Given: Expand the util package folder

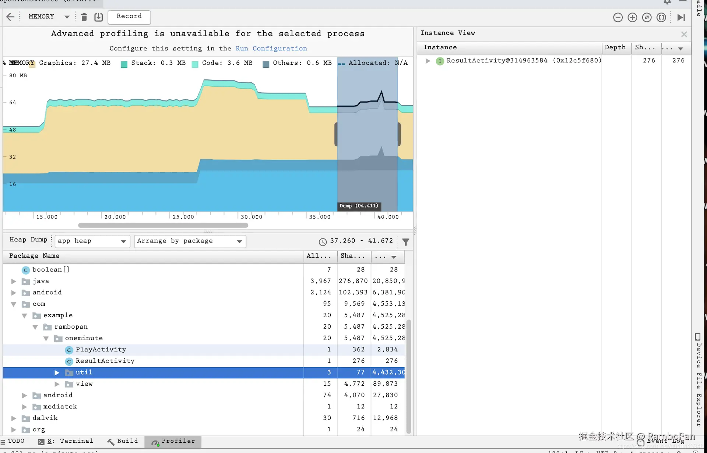Looking at the screenshot, I should pos(57,372).
